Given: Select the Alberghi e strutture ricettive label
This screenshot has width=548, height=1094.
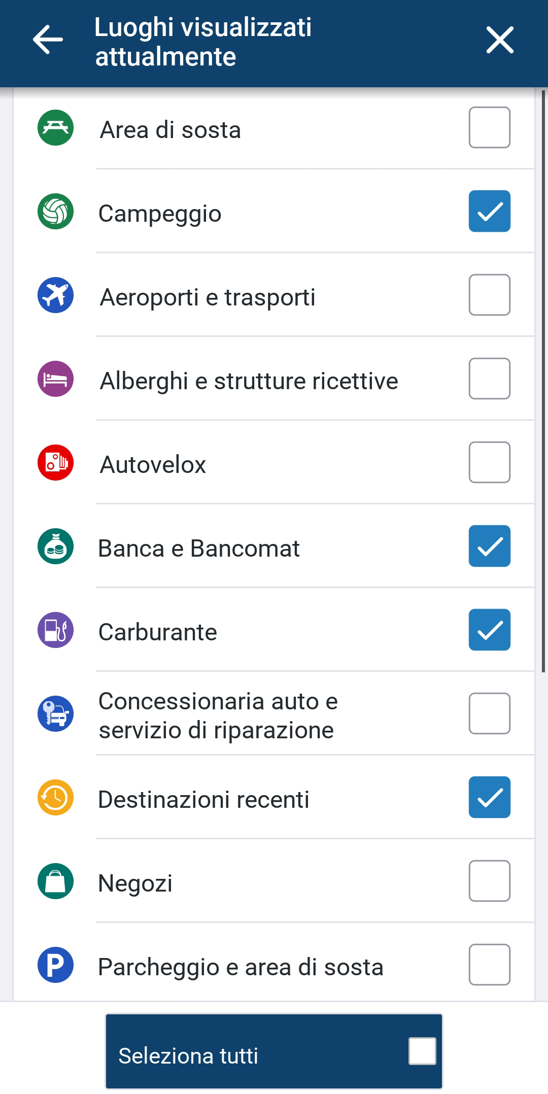Looking at the screenshot, I should click(249, 381).
